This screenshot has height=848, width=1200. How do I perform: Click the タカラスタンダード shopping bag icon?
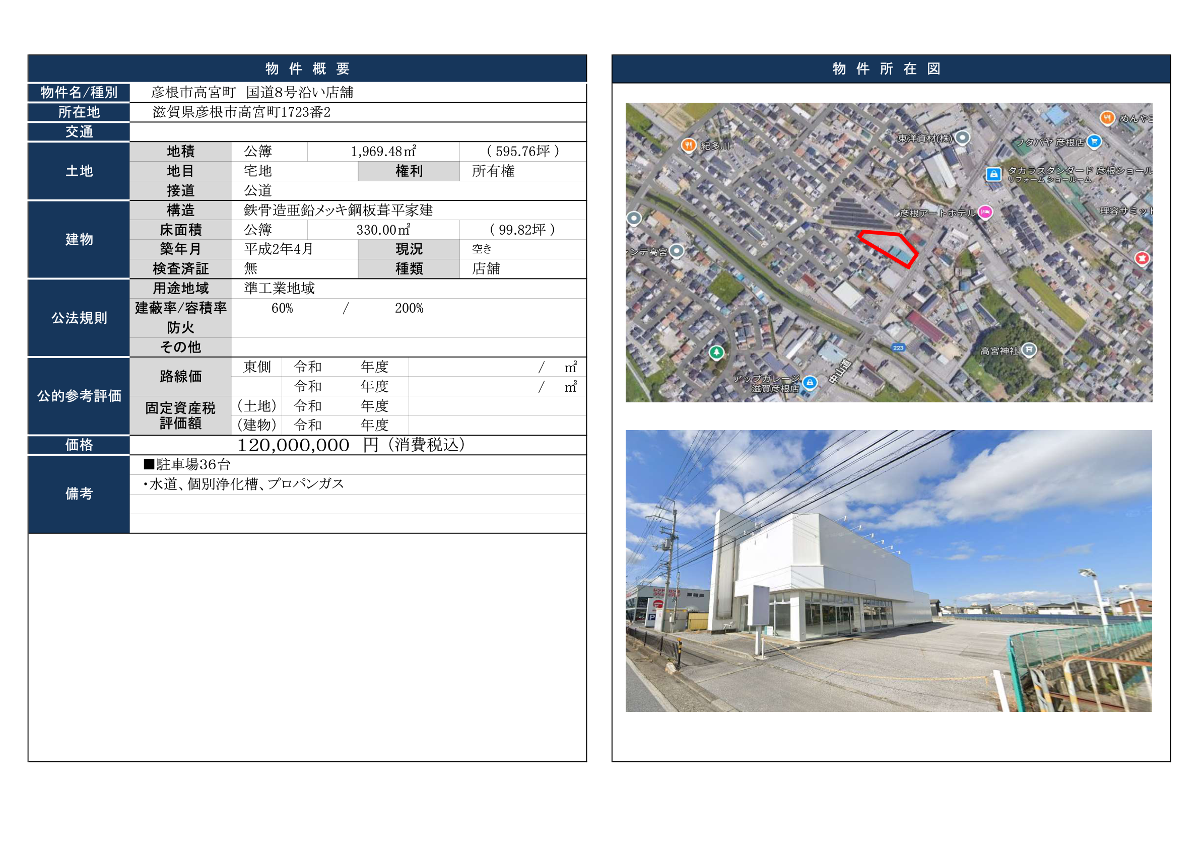(993, 174)
